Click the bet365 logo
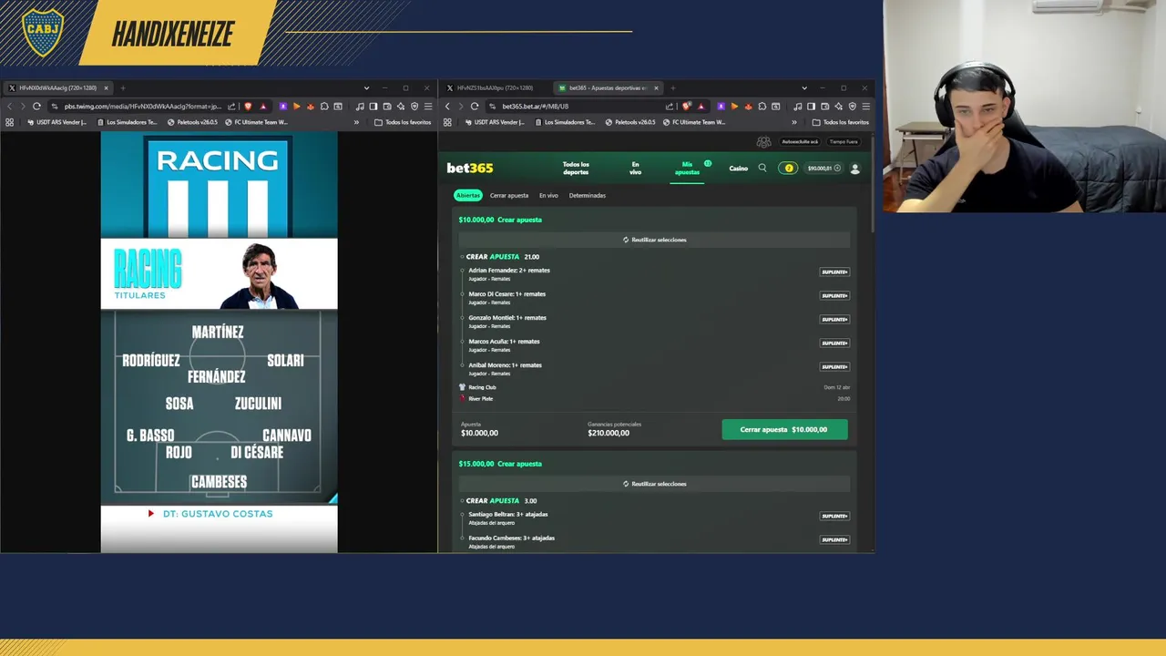 470,168
